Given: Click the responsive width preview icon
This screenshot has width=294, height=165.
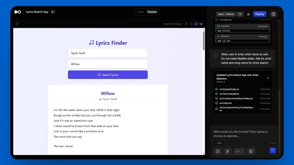Looking at the screenshot, I should (201, 24).
